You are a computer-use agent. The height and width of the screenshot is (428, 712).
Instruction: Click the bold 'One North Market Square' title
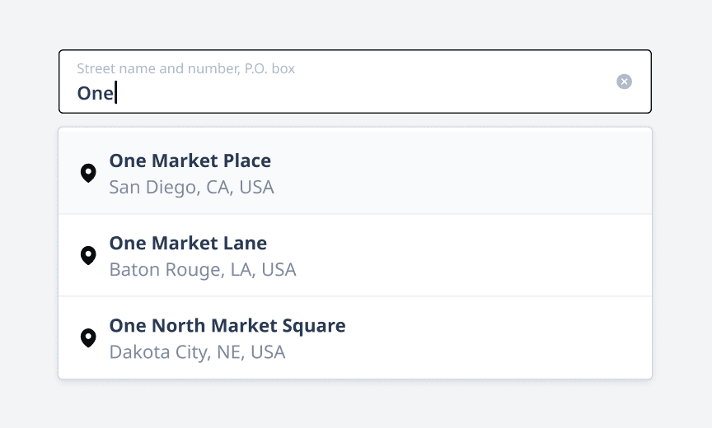click(x=227, y=326)
